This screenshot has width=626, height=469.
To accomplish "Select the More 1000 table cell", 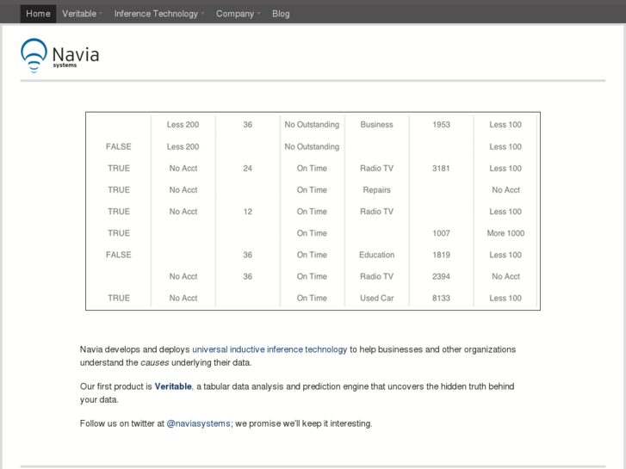I will tap(505, 233).
